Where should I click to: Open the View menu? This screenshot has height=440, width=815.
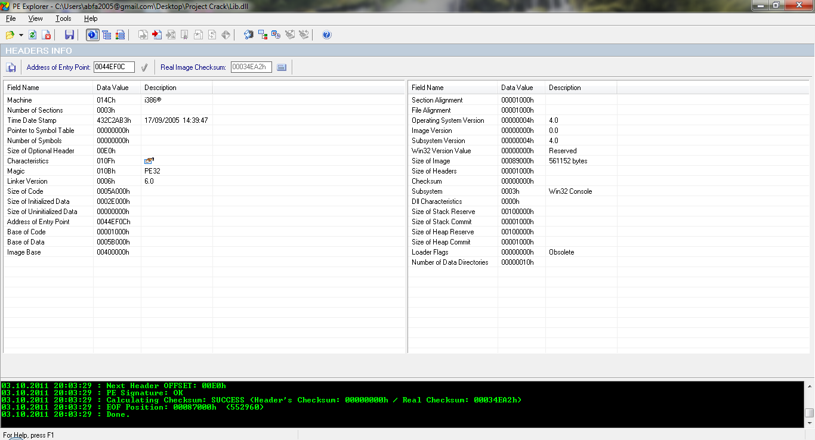pos(35,18)
